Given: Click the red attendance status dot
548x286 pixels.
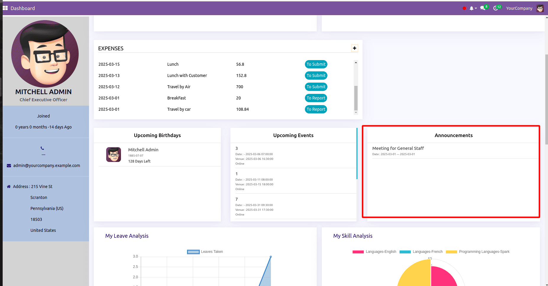Looking at the screenshot, I should coord(464,8).
